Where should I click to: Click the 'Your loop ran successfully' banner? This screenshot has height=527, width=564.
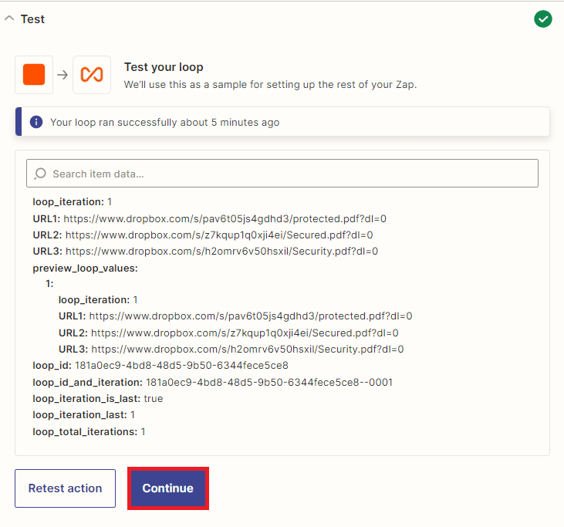(x=282, y=122)
